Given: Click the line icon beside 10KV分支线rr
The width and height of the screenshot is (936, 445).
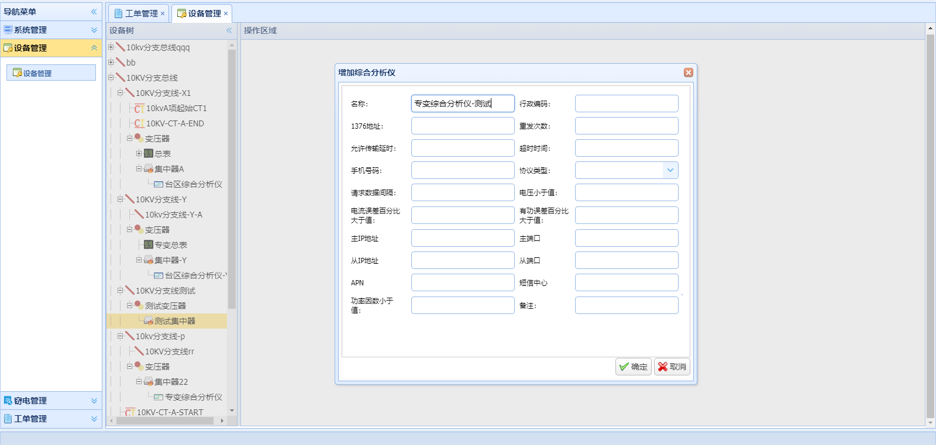Looking at the screenshot, I should point(139,351).
